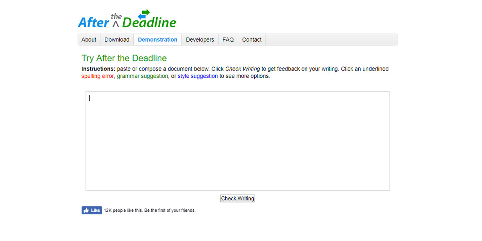This screenshot has height=241, width=482.
Task: Go to the Download tab
Action: coord(117,40)
